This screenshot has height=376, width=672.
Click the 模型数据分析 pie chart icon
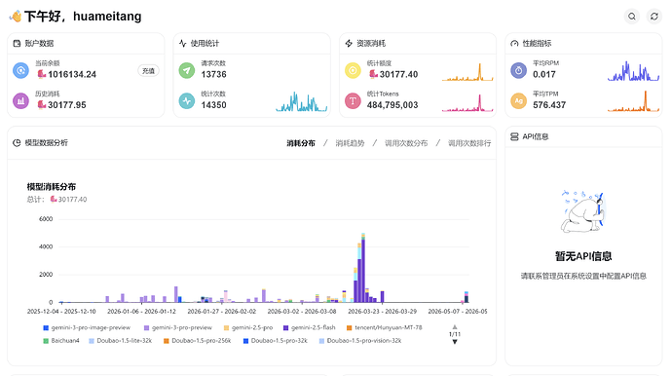tap(17, 143)
